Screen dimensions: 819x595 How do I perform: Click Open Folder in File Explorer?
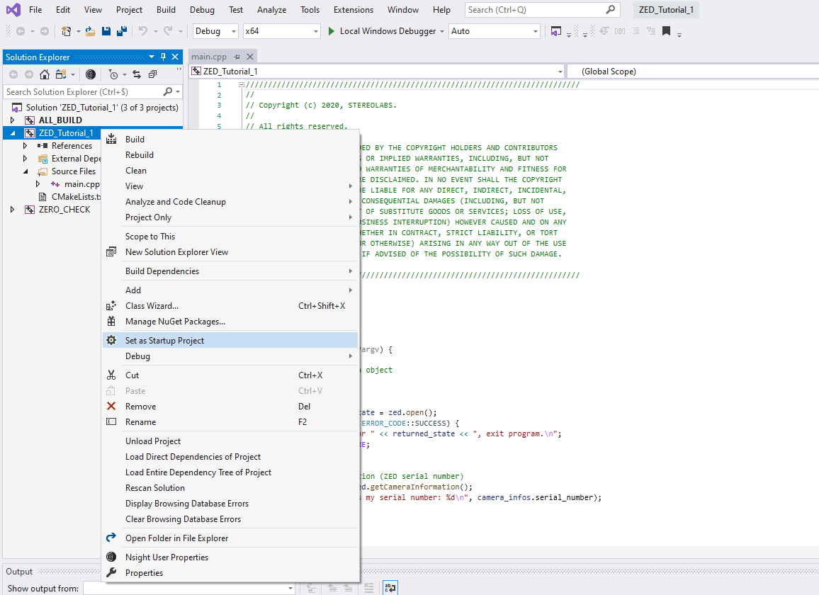coord(230,538)
